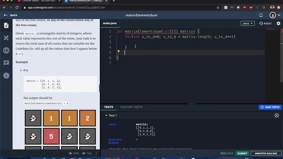Click the browser forward arrow

11,8
